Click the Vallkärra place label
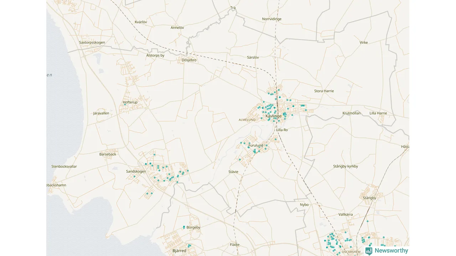This screenshot has height=256, width=456. click(346, 215)
